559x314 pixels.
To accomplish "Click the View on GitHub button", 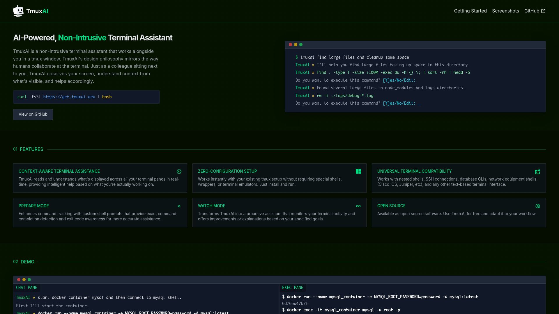I will coord(33,114).
